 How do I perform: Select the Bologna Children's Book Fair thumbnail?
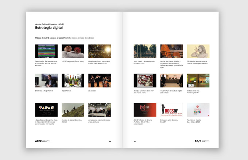145,81
